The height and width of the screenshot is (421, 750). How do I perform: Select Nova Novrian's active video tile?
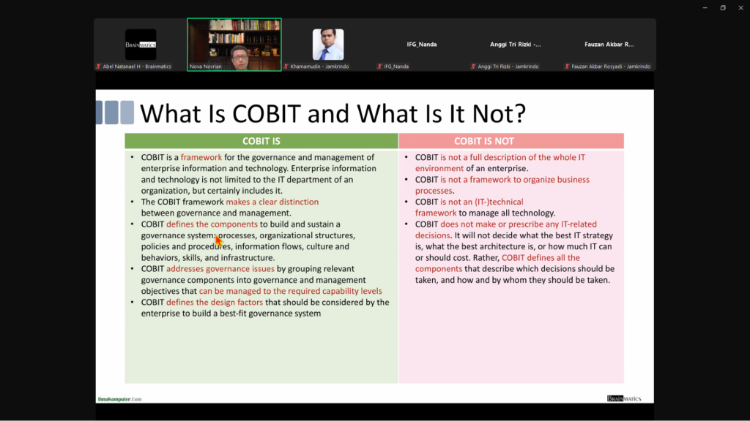234,44
